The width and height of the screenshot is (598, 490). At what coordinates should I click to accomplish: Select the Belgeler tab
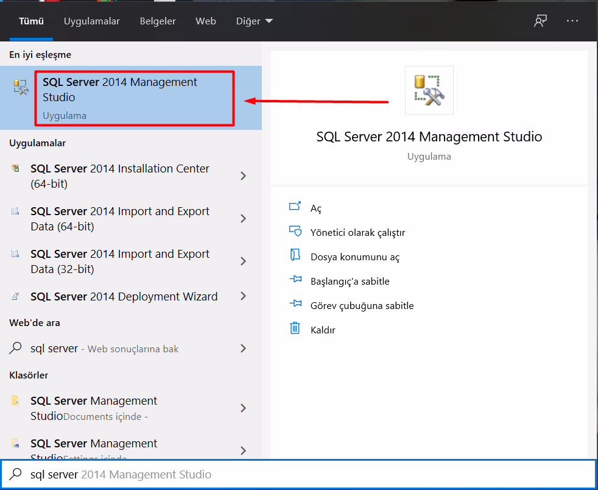click(158, 21)
